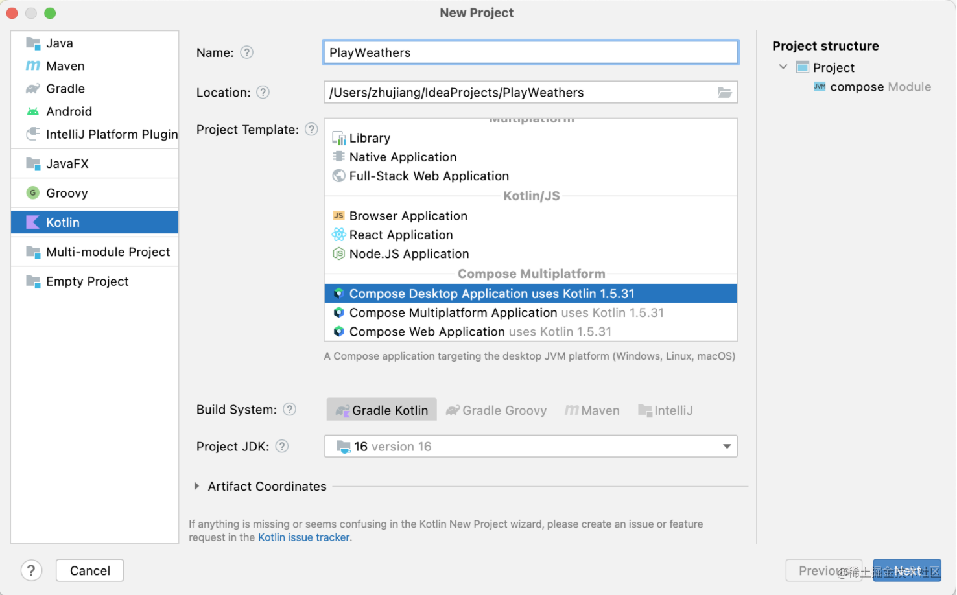957x595 pixels.
Task: Choose the React Application template
Action: [530, 235]
